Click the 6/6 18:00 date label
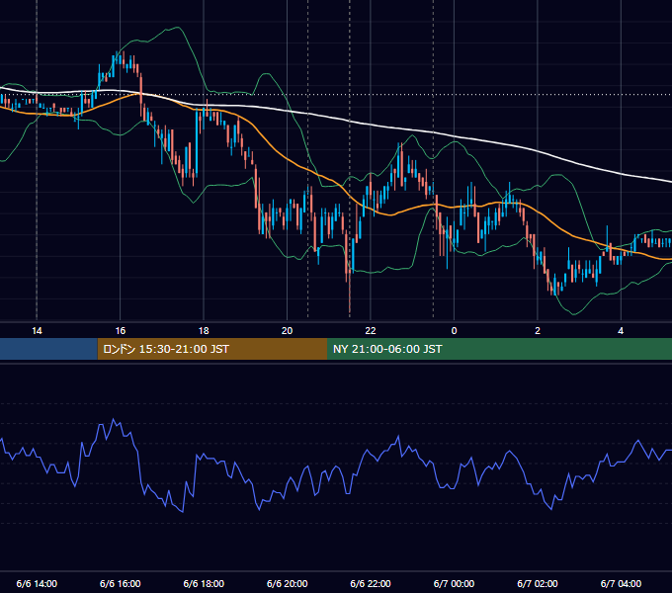Screen dimensions: 672x593 [x=204, y=583]
